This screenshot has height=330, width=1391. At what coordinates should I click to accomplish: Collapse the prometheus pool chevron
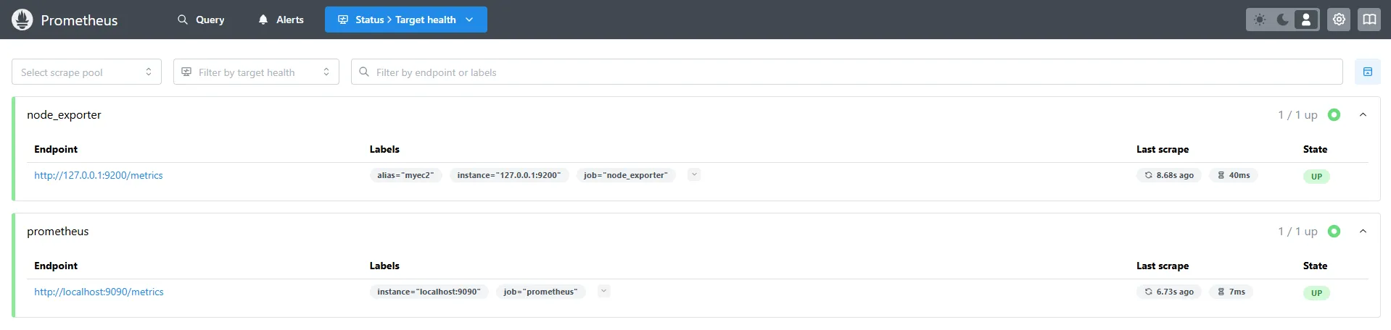coord(1363,231)
